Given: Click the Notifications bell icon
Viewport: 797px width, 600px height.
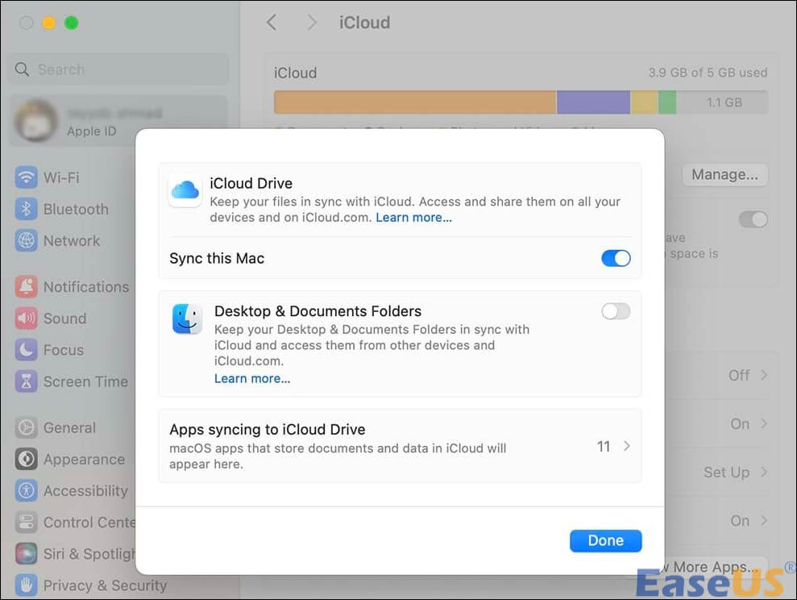Looking at the screenshot, I should point(27,286).
